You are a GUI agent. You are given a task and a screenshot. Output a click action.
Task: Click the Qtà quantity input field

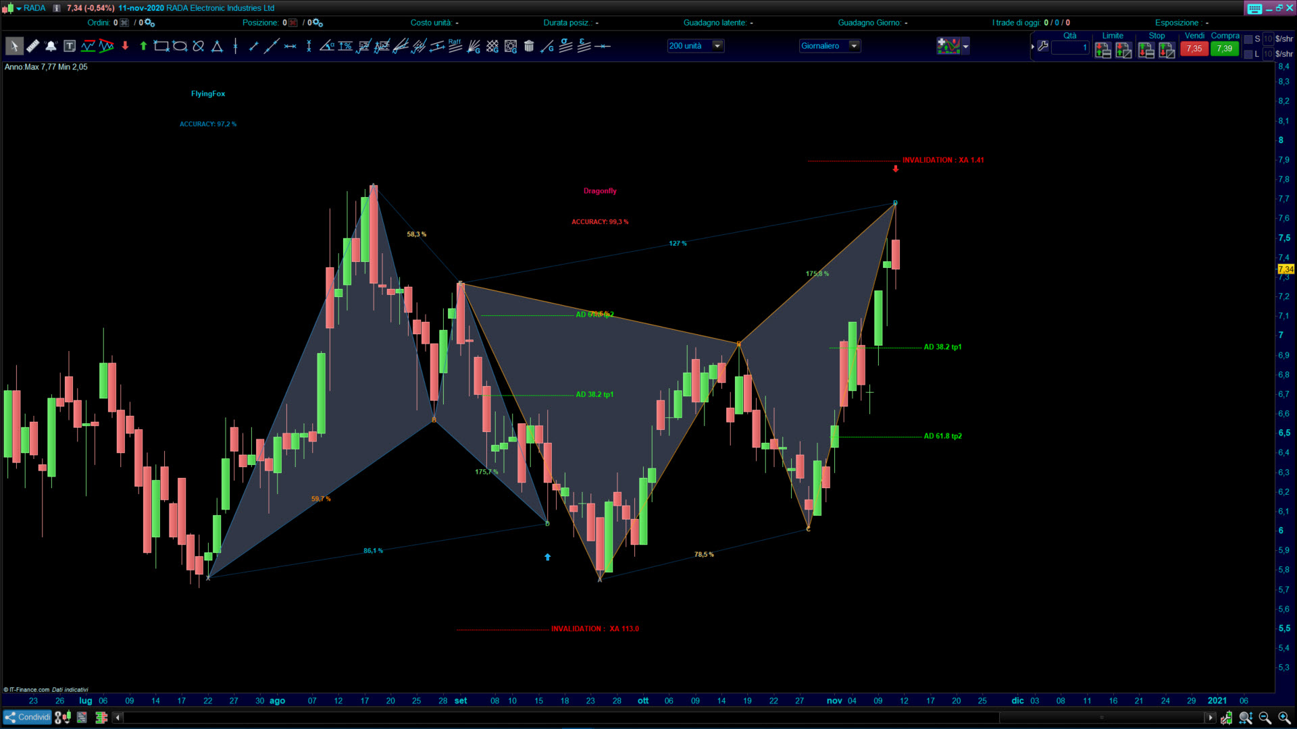(x=1070, y=48)
